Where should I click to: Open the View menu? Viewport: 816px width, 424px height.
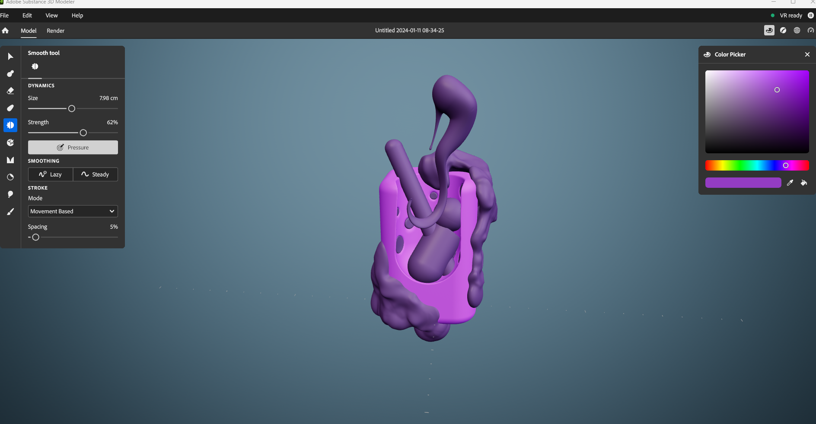click(x=51, y=16)
